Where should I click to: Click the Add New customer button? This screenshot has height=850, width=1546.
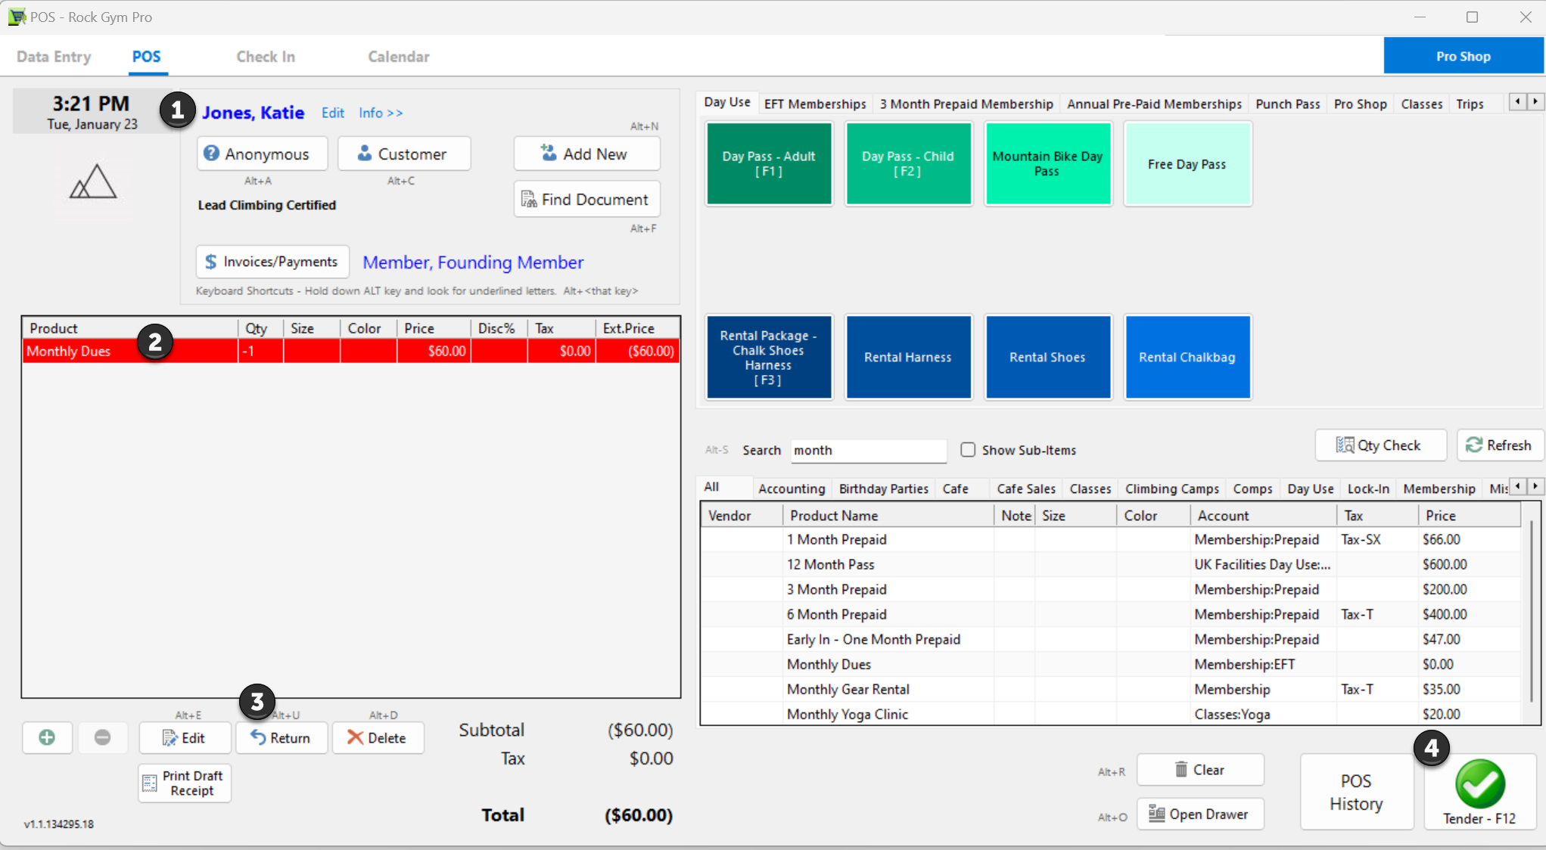click(x=586, y=154)
